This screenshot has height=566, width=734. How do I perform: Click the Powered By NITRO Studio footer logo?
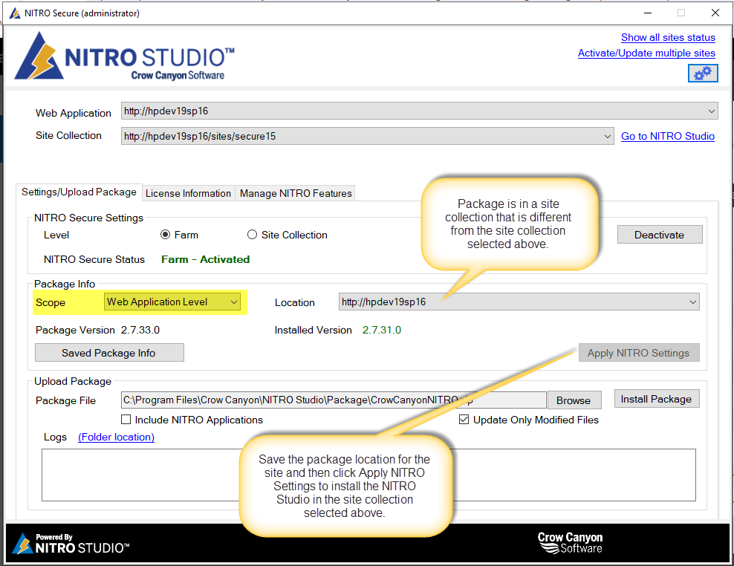coord(71,544)
